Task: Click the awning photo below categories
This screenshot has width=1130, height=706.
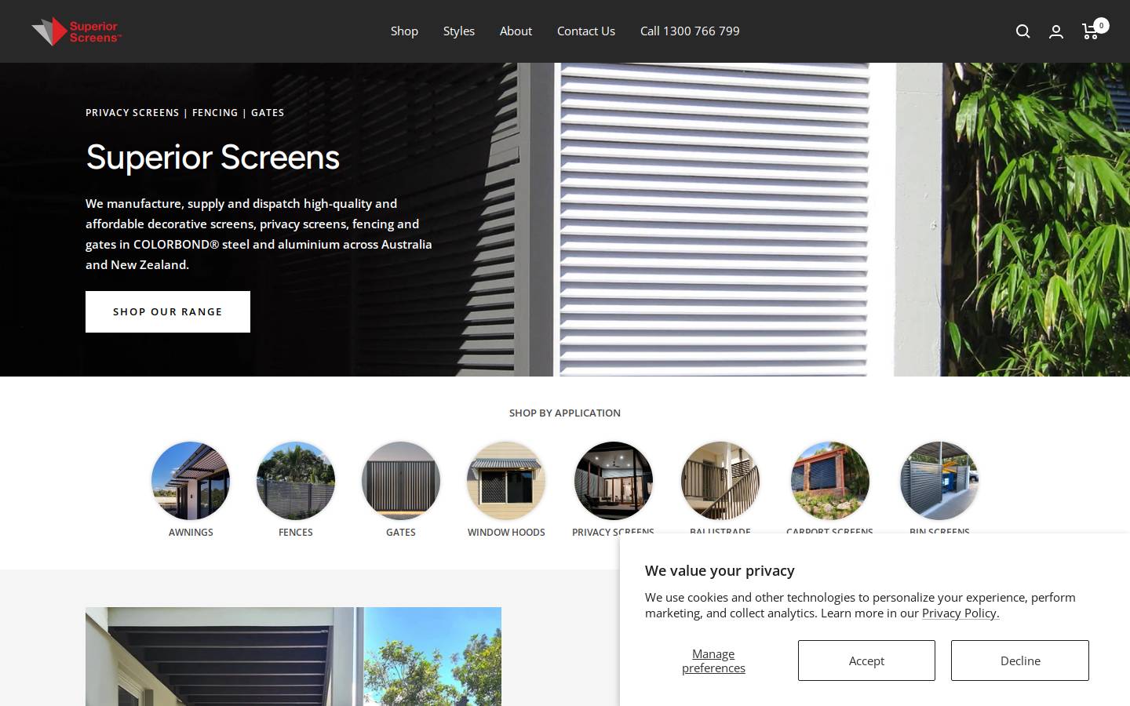Action: (x=293, y=657)
